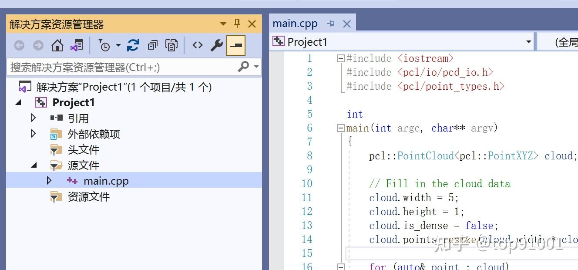The width and height of the screenshot is (578, 270).
Task: Enable Show All Files in Solution Explorer
Action: (x=172, y=44)
